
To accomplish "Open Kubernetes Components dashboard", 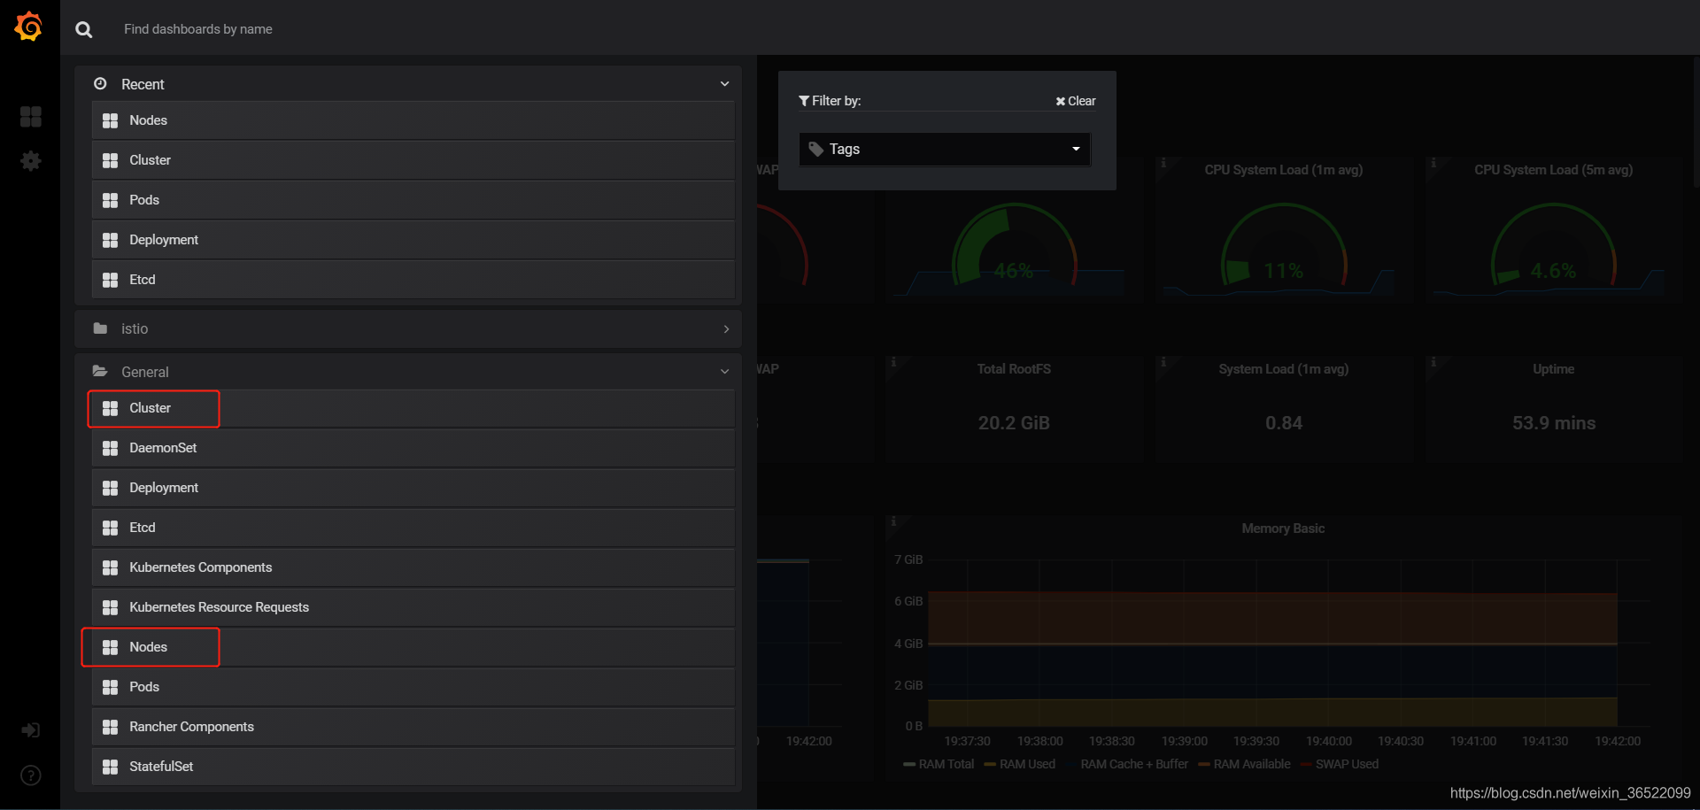I will [x=413, y=567].
